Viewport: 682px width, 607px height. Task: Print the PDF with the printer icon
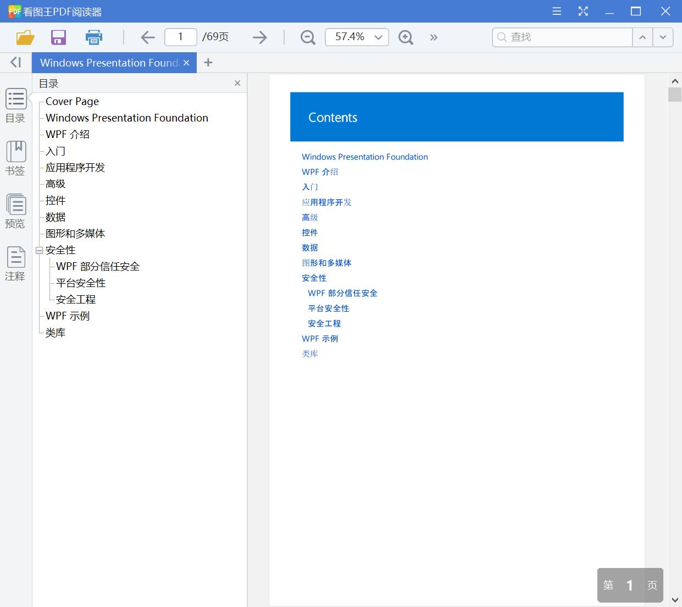(94, 37)
